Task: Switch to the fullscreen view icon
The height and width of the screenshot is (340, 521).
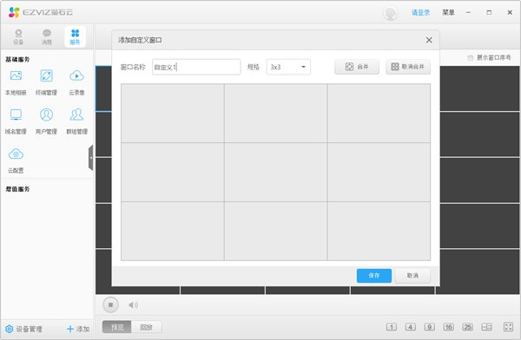Action: pos(508,327)
